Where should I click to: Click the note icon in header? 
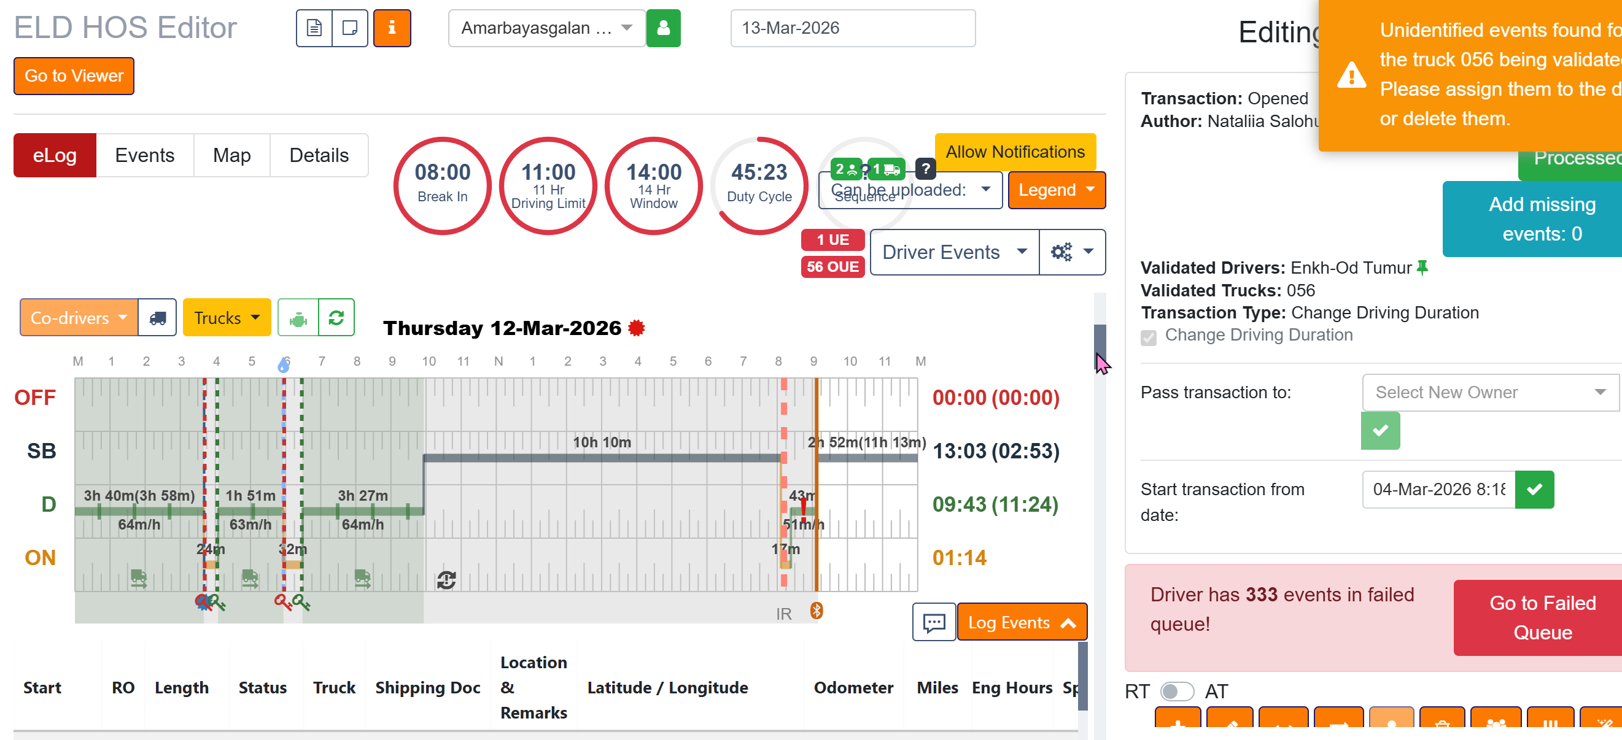point(350,28)
